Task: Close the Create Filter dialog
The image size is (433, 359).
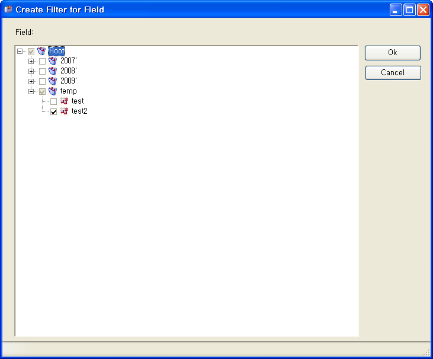Action: (423, 10)
